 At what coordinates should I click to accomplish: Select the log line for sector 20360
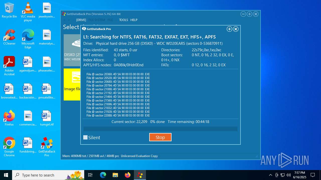(118, 74)
